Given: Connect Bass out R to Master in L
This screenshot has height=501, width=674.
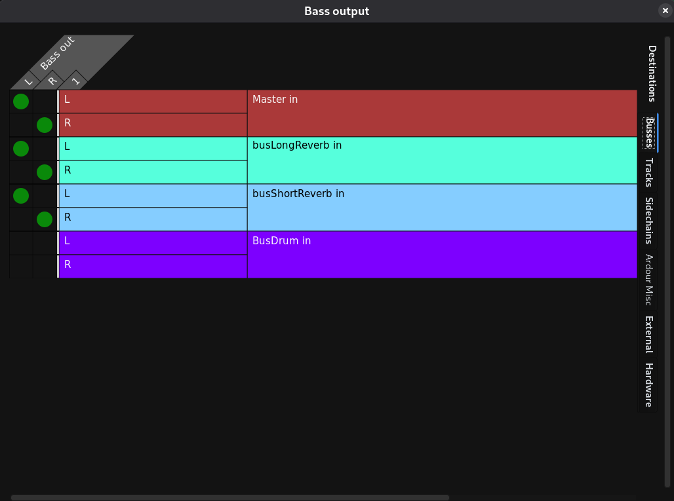Looking at the screenshot, I should coord(45,102).
